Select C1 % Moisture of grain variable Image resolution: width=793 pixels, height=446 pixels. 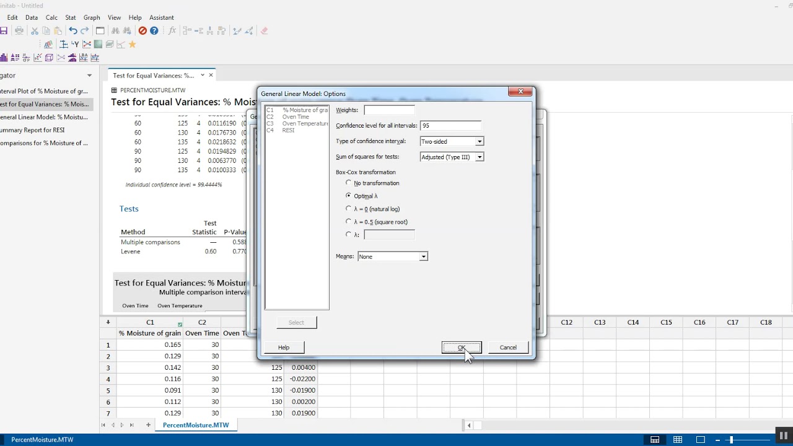(x=297, y=110)
